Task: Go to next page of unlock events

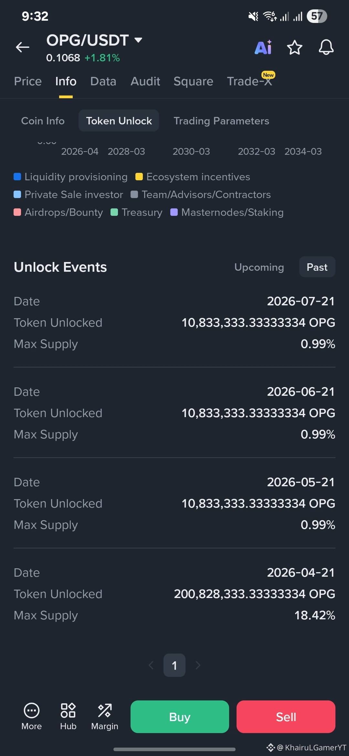Action: 198,665
